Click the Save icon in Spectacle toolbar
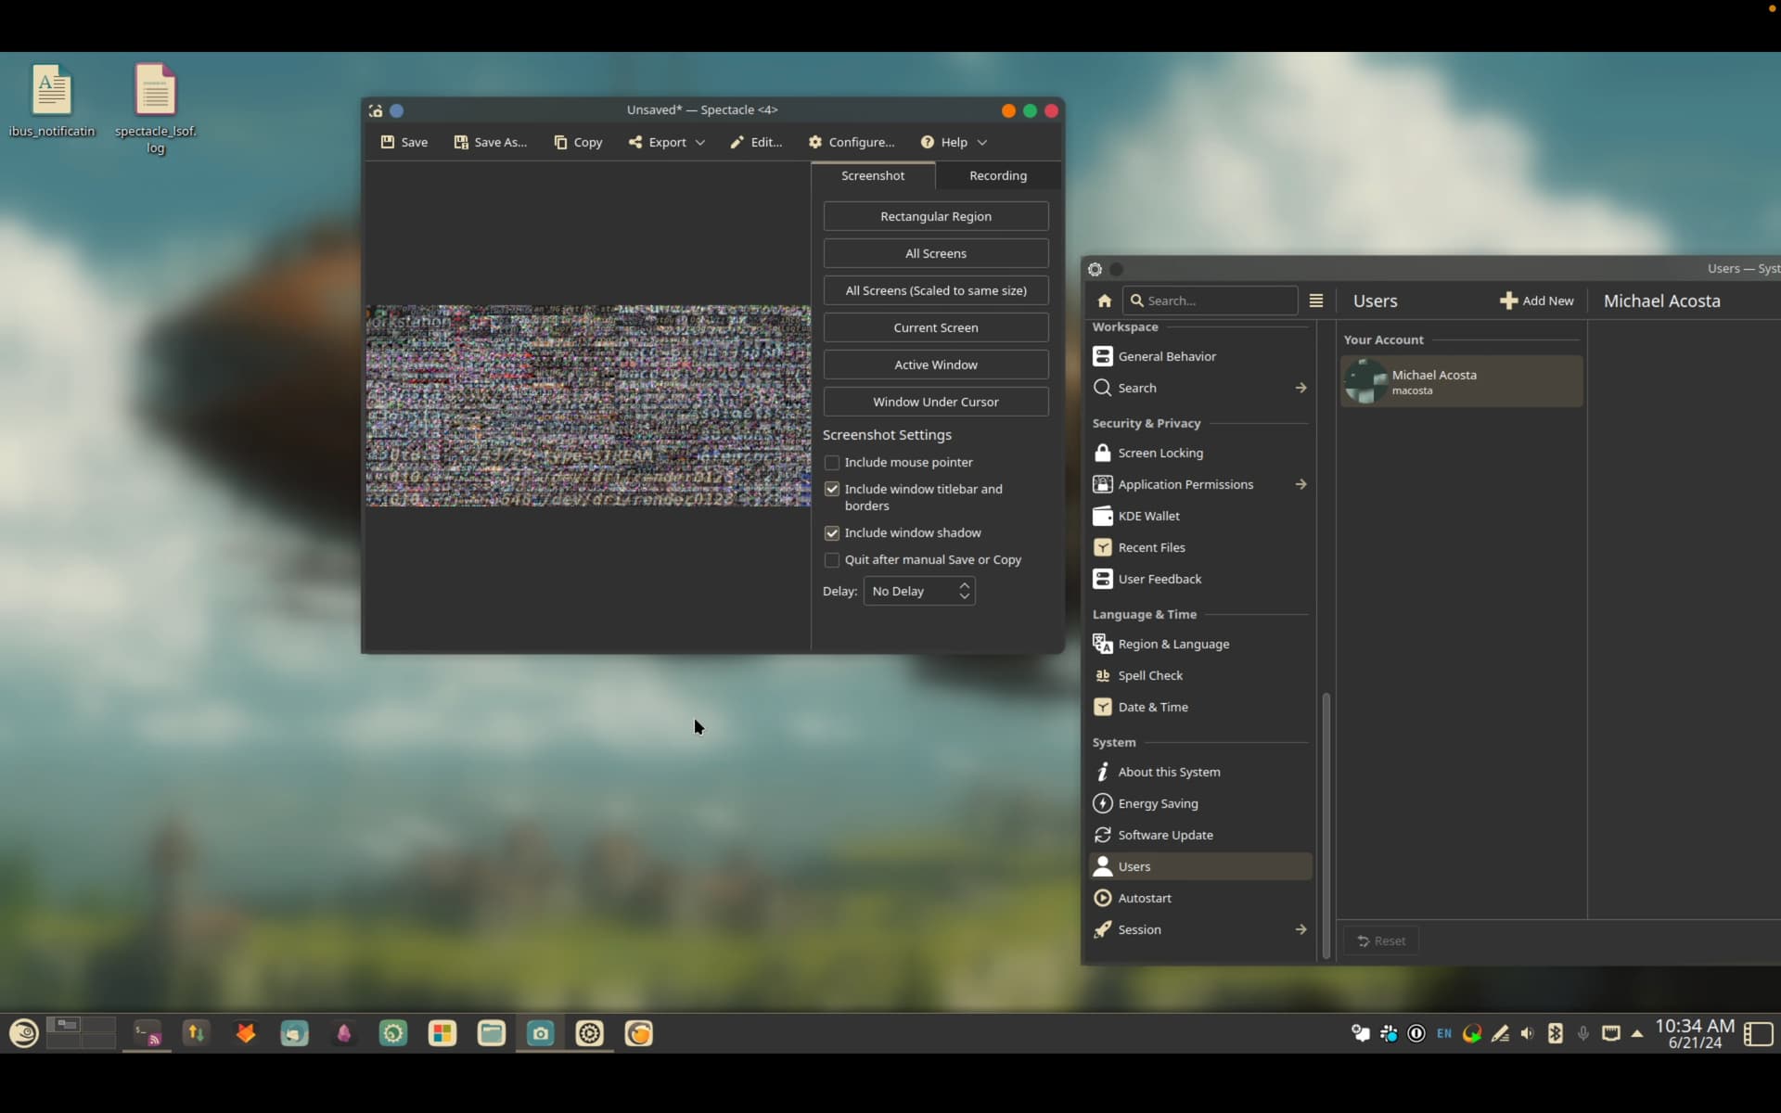 (388, 142)
